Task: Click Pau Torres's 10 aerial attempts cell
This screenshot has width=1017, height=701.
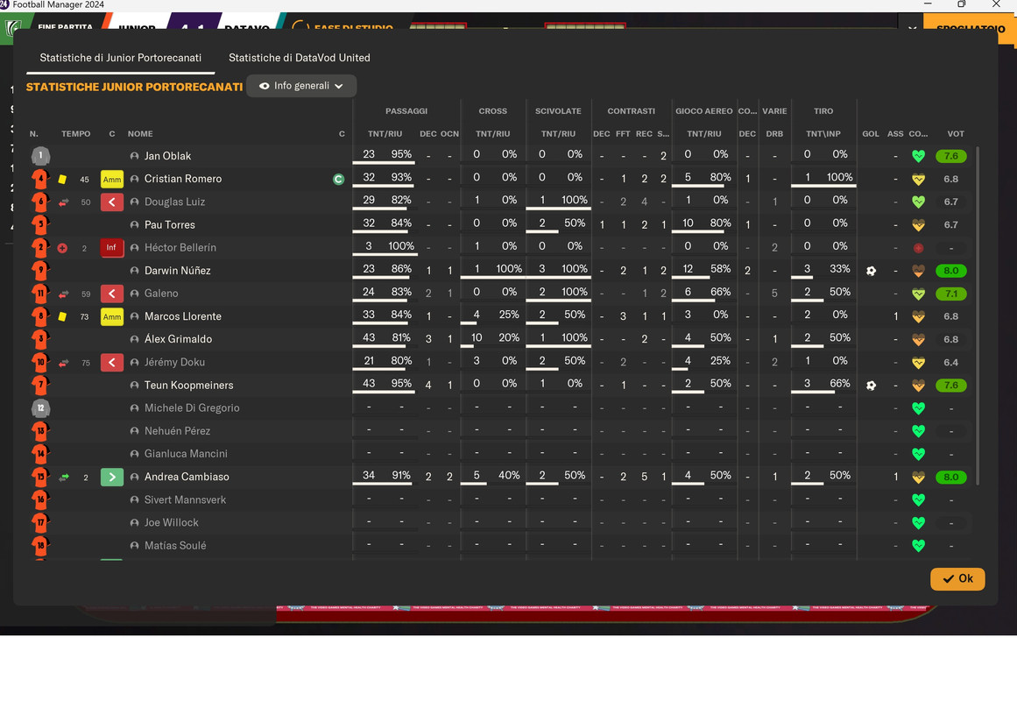Action: click(689, 223)
